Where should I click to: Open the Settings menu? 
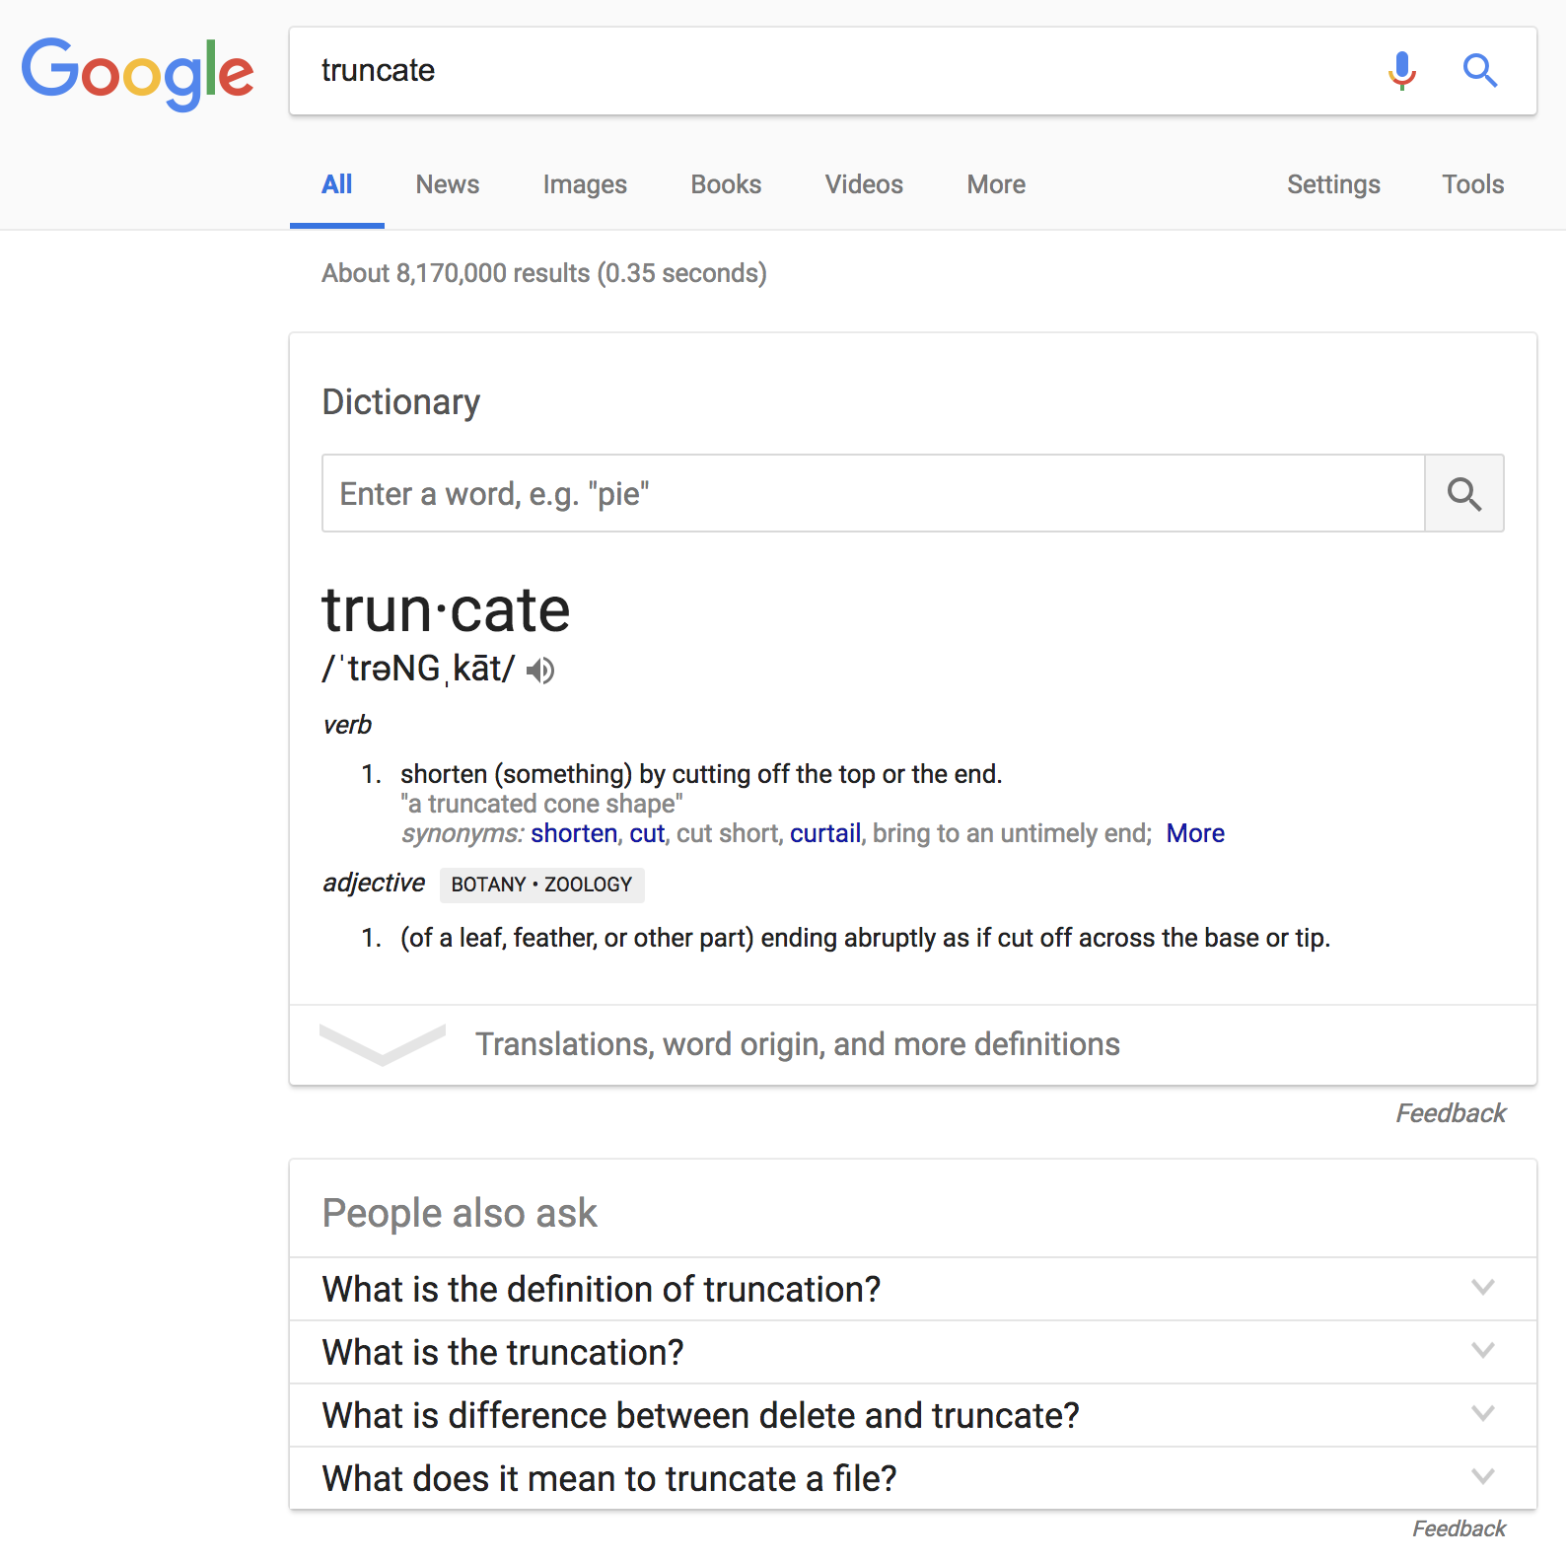click(1333, 184)
